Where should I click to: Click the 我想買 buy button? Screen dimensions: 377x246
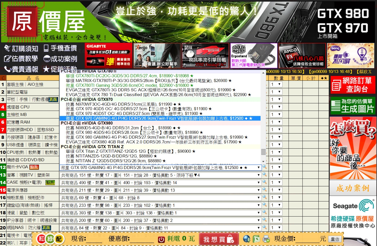219,239
